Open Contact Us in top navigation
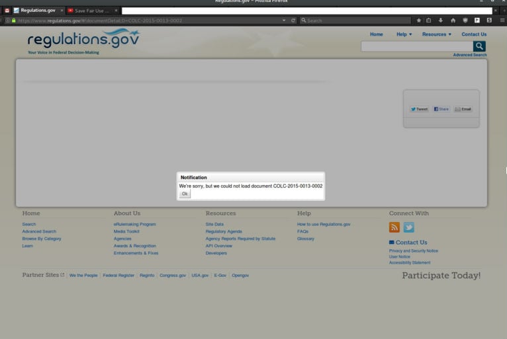Screen dimensions: 507x339 474,34
